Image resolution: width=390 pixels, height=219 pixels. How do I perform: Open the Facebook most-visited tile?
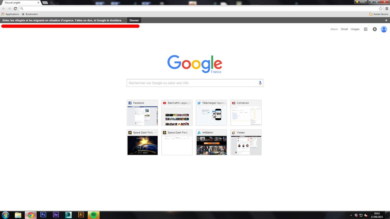[142, 113]
